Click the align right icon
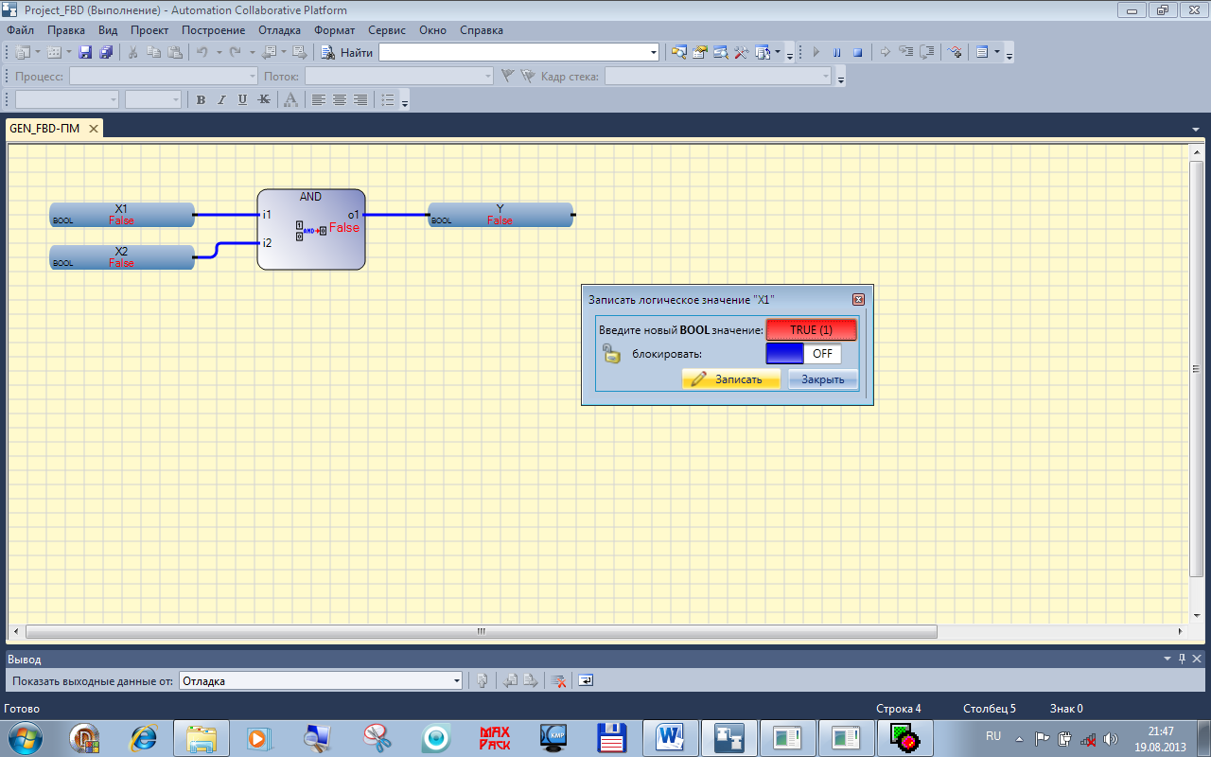 point(360,99)
